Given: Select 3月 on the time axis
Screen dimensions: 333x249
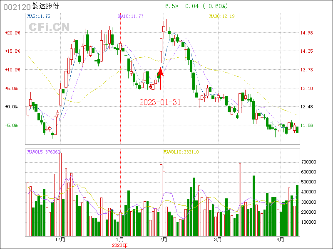Looking at the screenshot, I should [217, 240].
